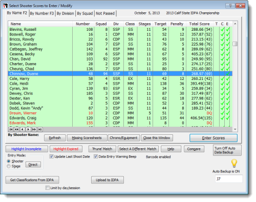
Task: Click the scrollbar up arrow
Action: (x=235, y=24)
